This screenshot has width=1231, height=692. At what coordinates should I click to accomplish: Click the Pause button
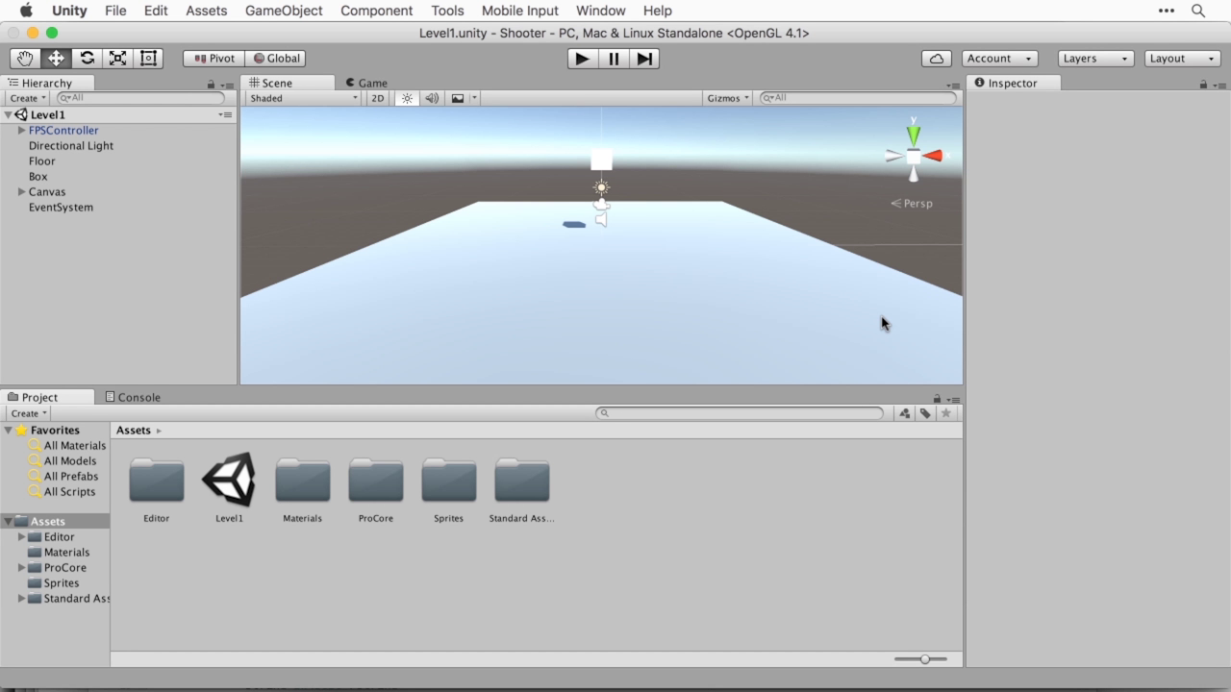[614, 59]
